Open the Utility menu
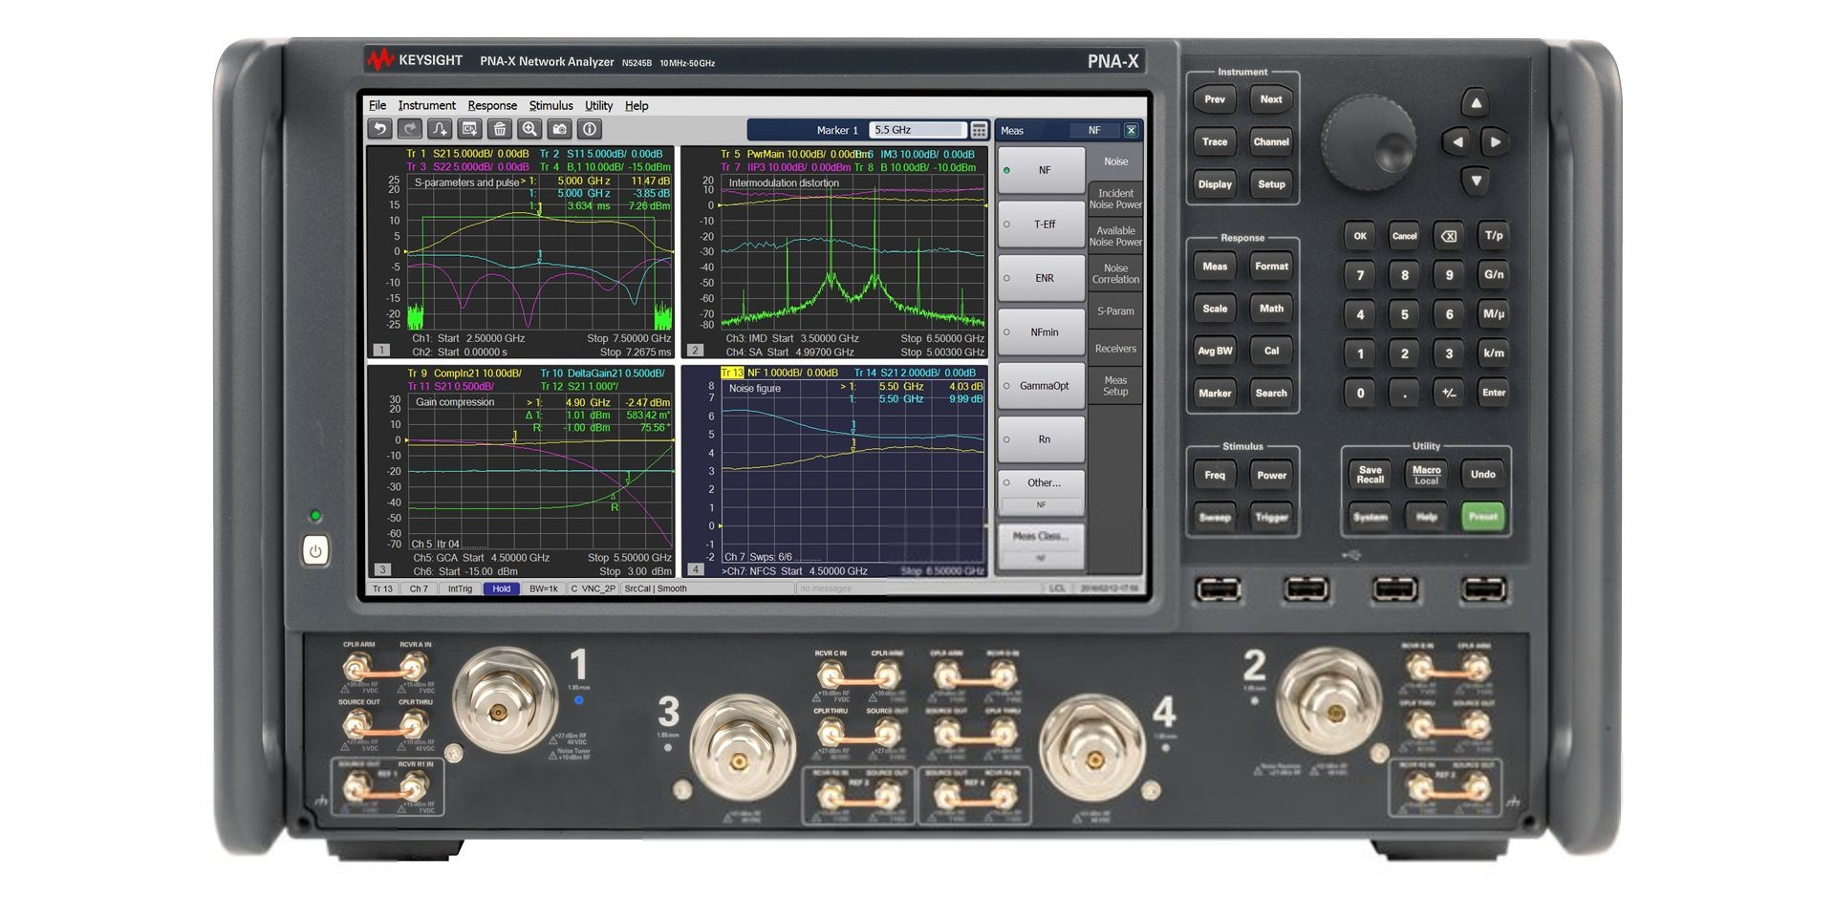Viewport: 1835px width, 898px height. pyautogui.click(x=599, y=106)
